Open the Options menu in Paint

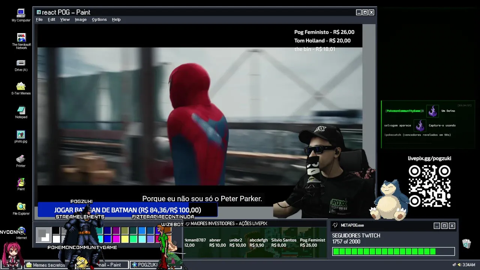(x=99, y=19)
